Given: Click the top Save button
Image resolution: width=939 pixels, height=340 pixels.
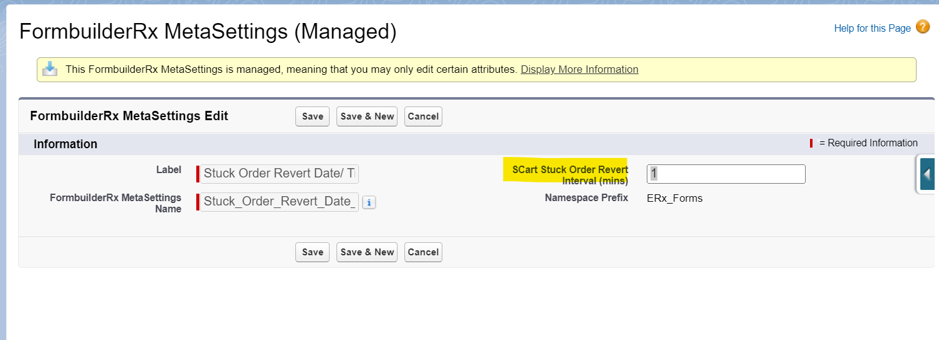Looking at the screenshot, I should tap(312, 116).
